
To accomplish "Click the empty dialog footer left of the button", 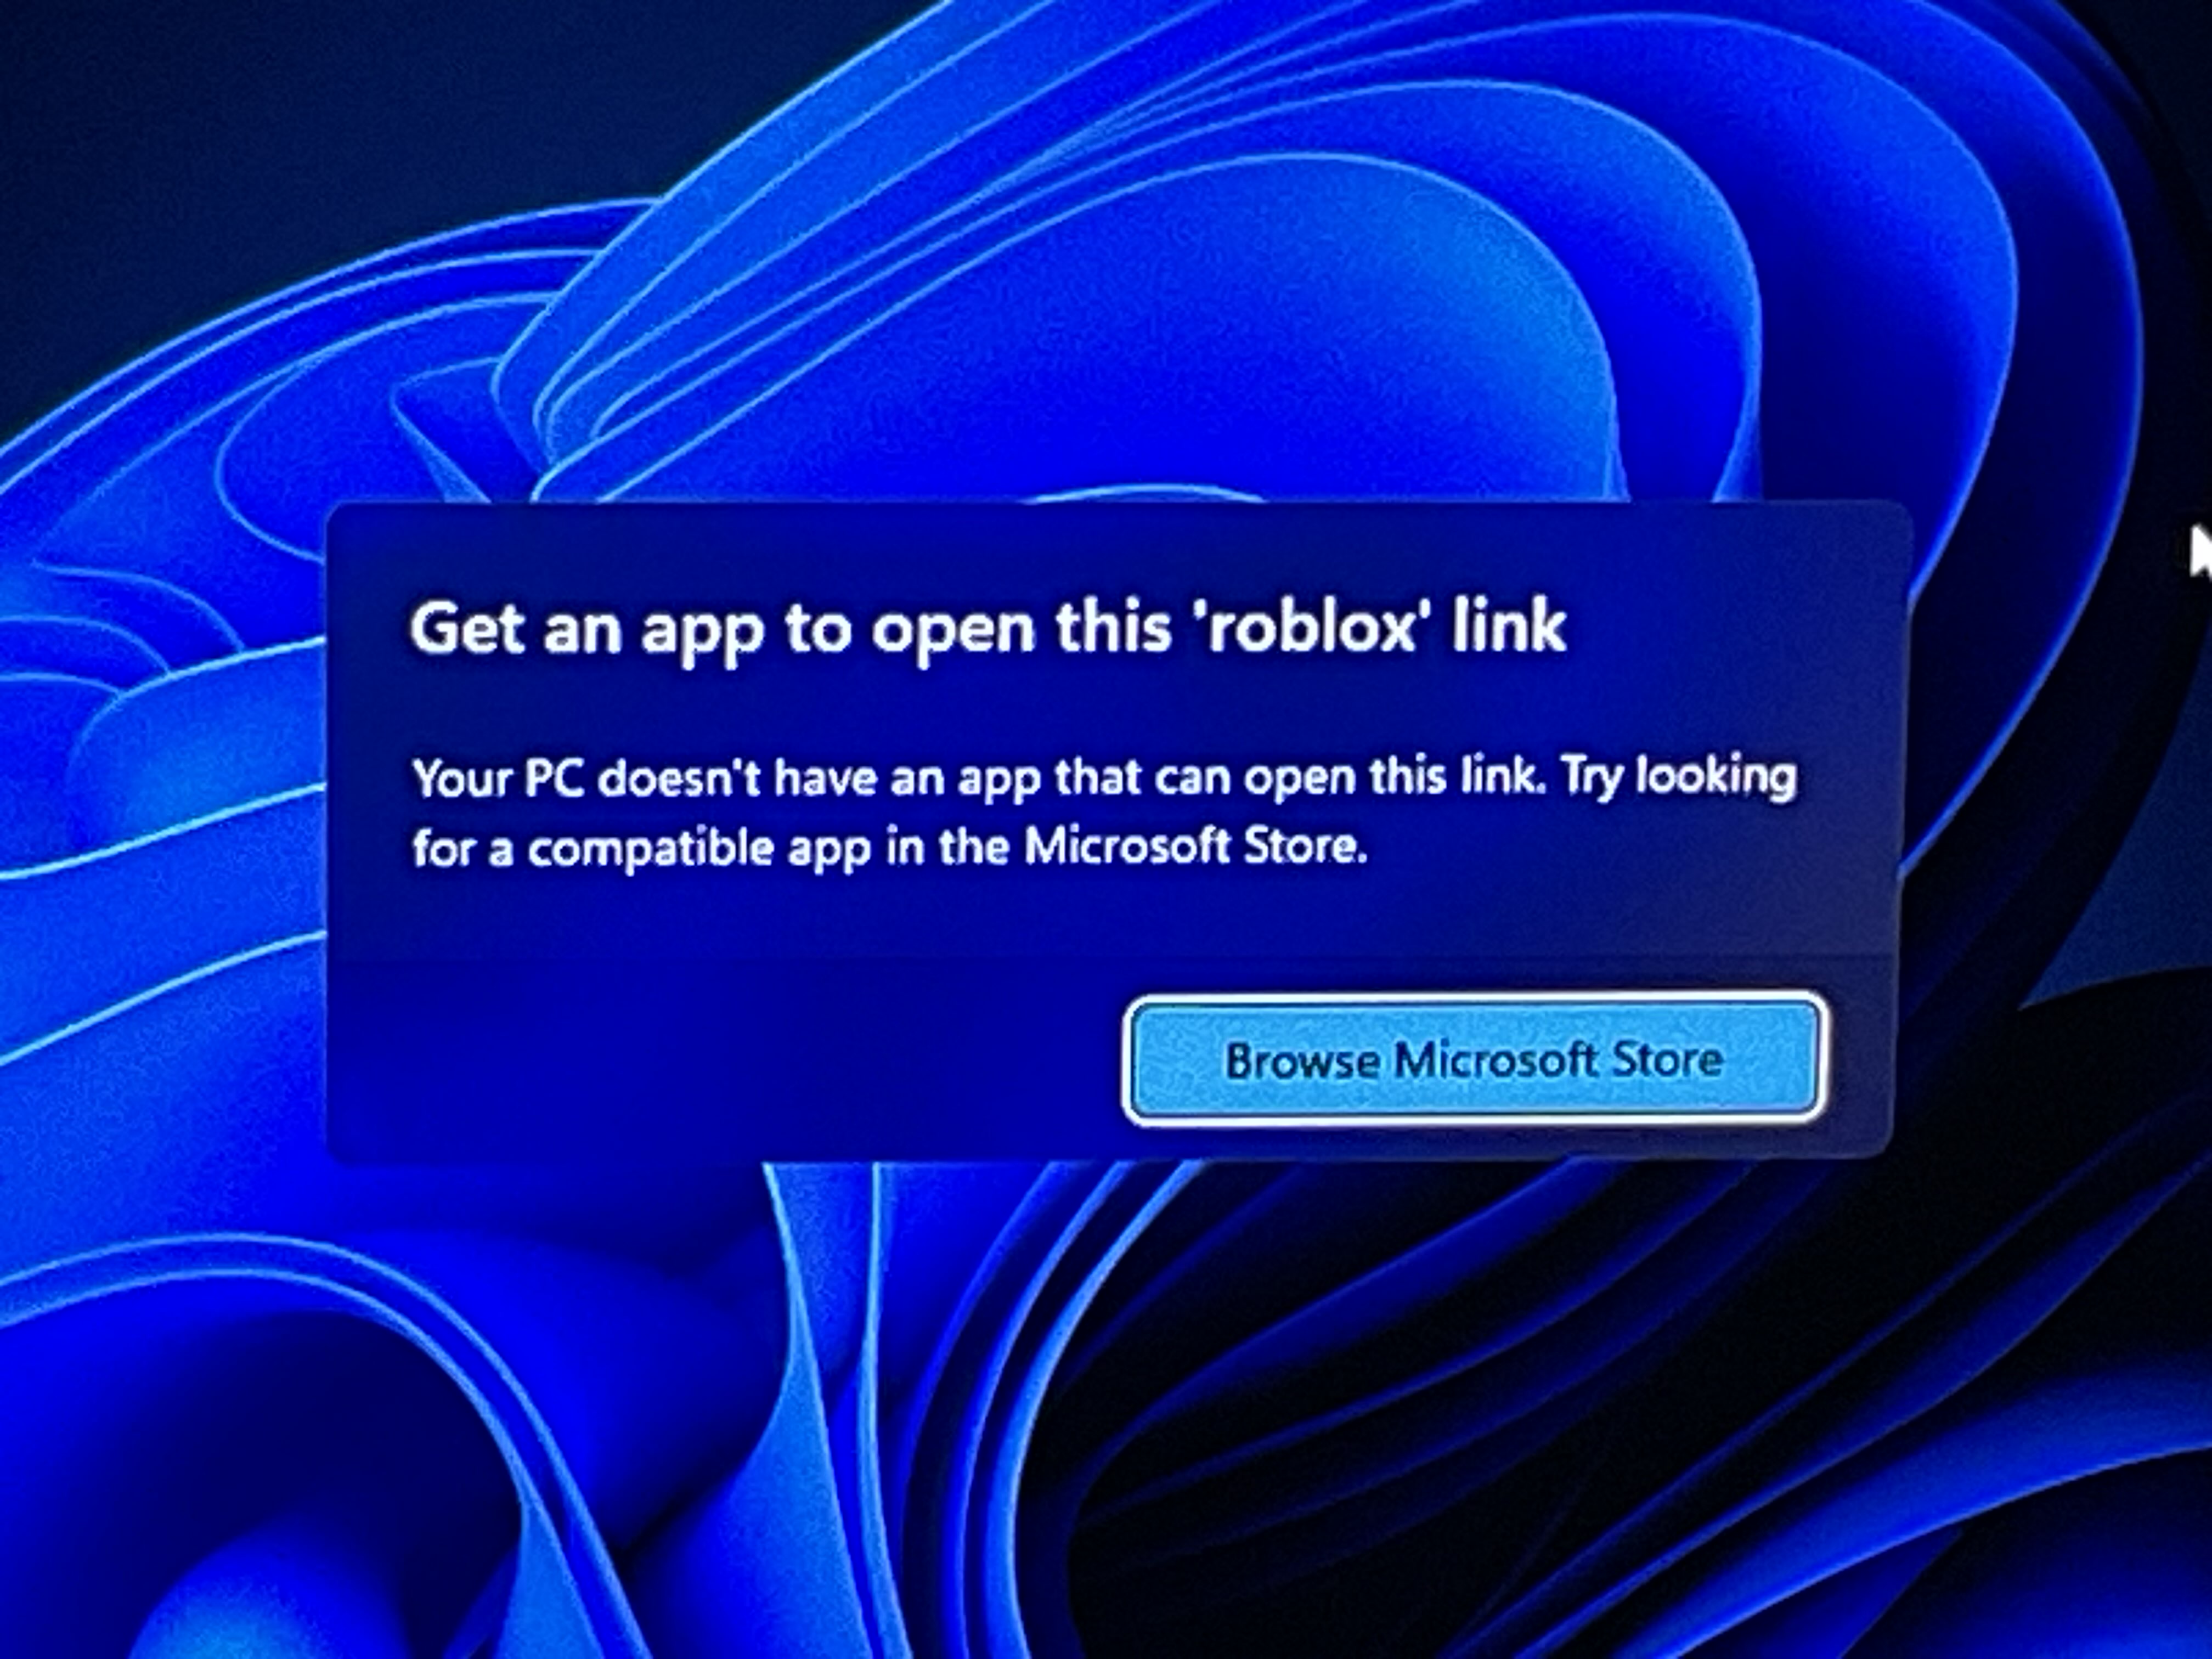I will [720, 1060].
